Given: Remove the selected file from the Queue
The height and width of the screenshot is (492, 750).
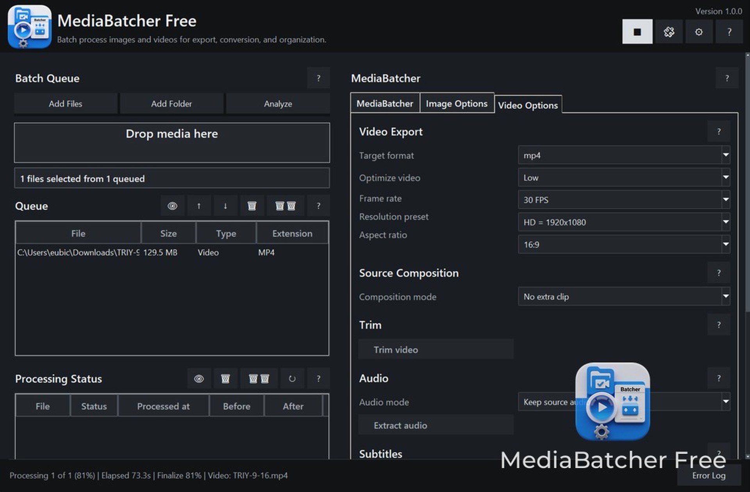Looking at the screenshot, I should click(x=252, y=206).
